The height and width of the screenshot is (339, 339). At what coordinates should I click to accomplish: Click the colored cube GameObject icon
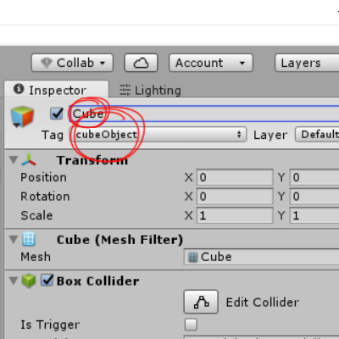click(22, 116)
